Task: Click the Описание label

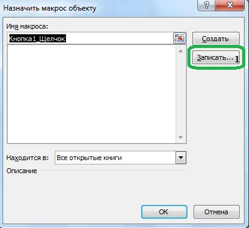Action: pyautogui.click(x=22, y=171)
